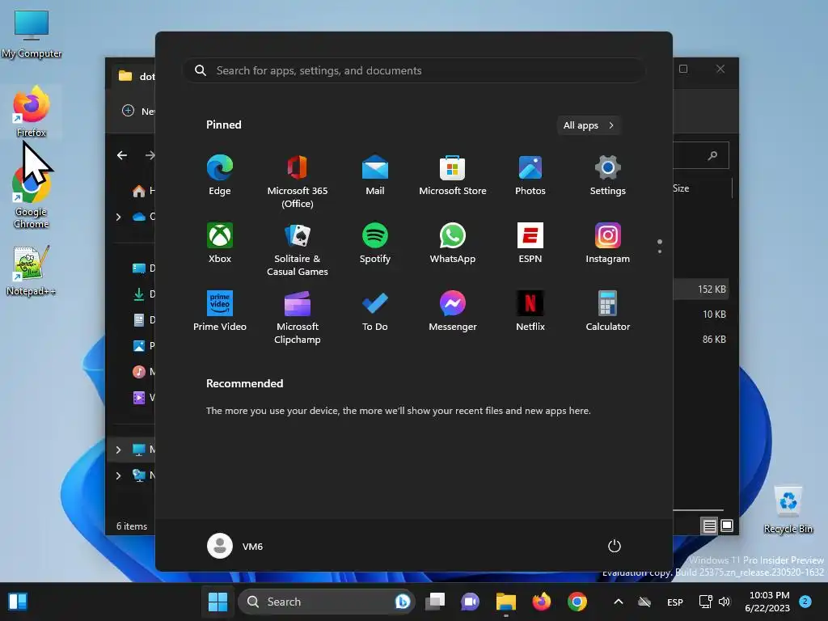Launch Microsoft 365 (Office) app
The image size is (828, 621).
tap(298, 182)
